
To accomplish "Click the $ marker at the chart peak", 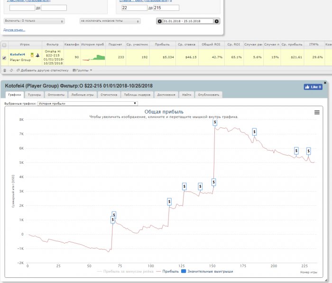I will (215, 122).
